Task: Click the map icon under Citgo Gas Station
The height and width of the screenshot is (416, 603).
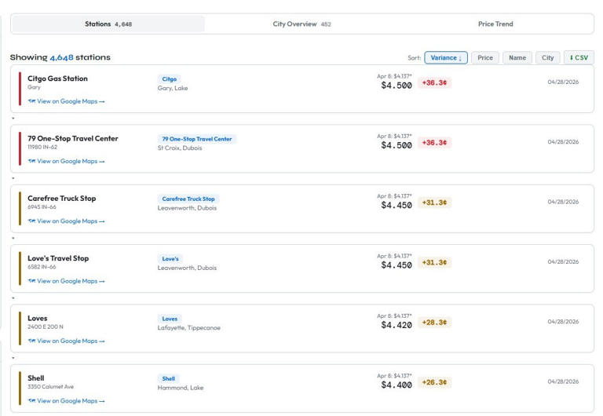Action: tap(31, 101)
